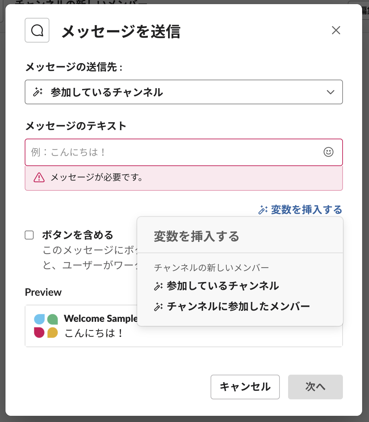The height and width of the screenshot is (422, 369).
Task: Enable the ボタンを含める checkbox
Action: click(x=29, y=235)
